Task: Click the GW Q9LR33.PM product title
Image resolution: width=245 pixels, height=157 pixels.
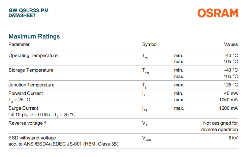Action: (x=28, y=10)
